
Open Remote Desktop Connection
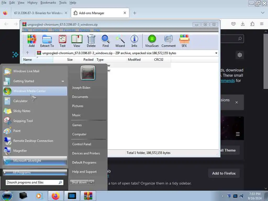(35, 141)
